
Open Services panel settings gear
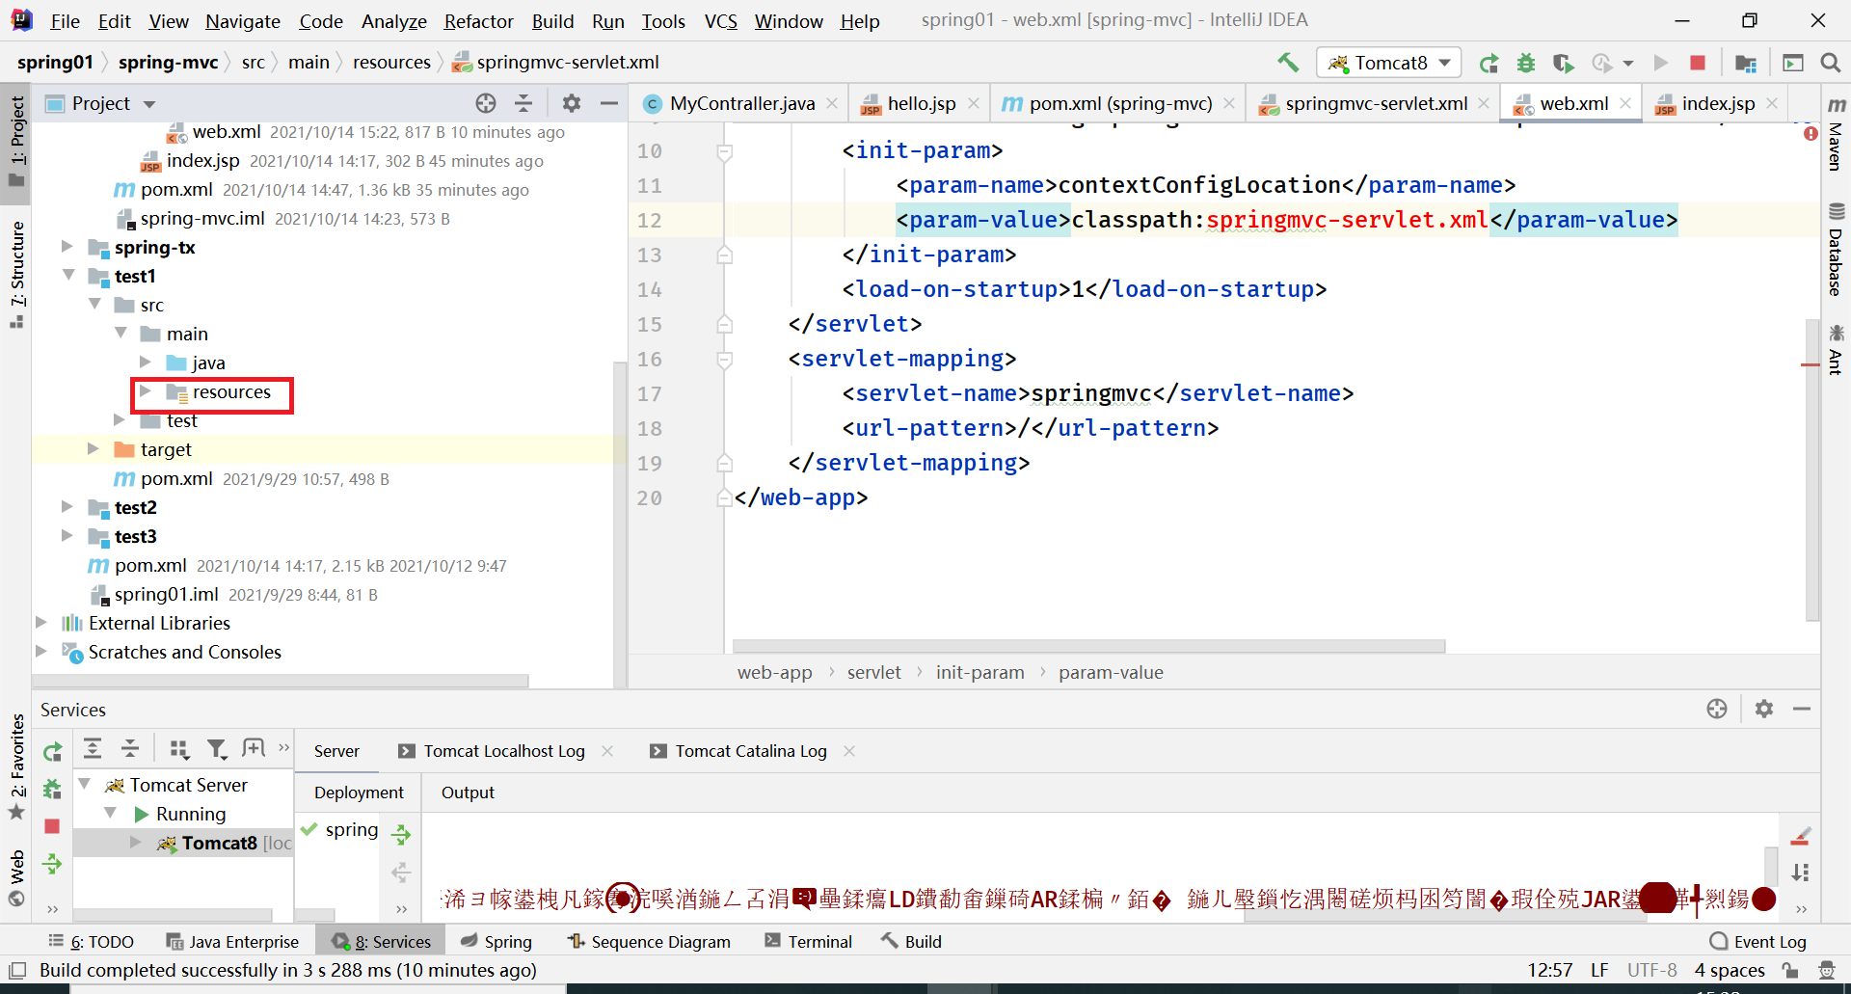pos(1764,709)
